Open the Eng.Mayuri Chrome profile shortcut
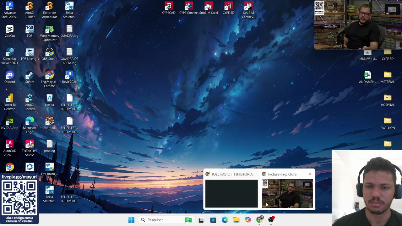The height and width of the screenshot is (226, 402). pos(49,79)
